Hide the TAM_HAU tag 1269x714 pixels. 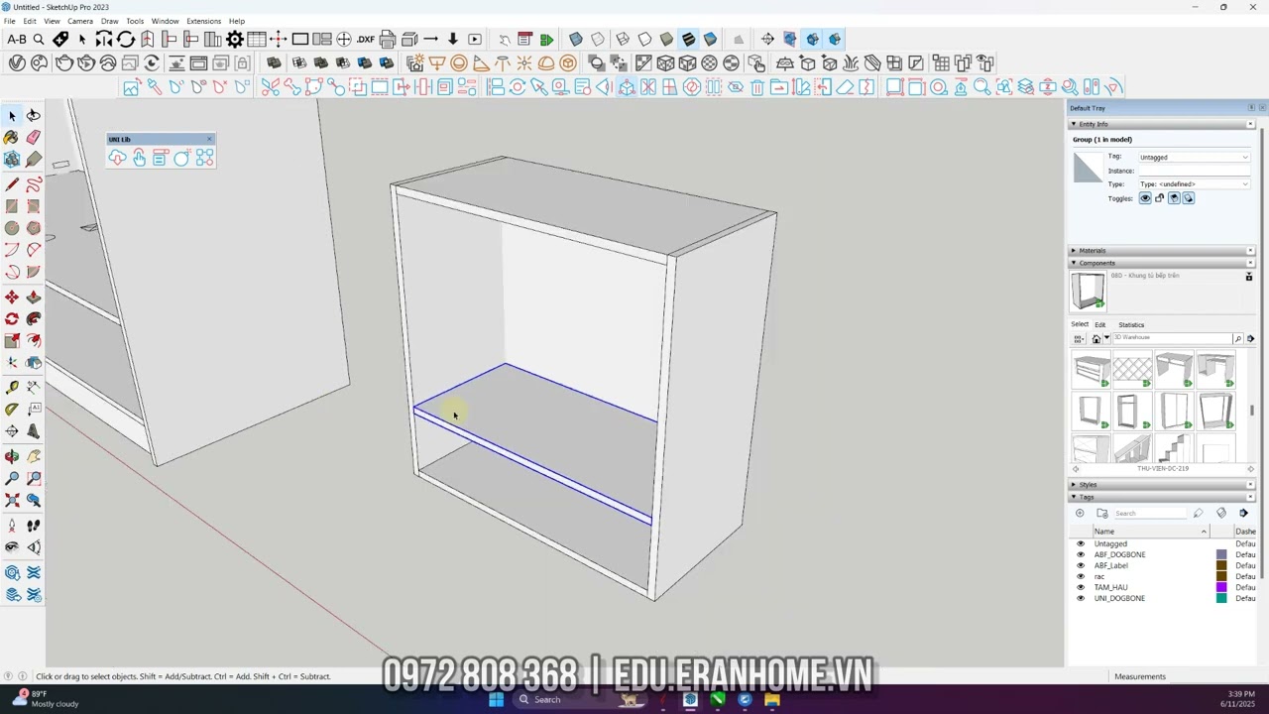coord(1081,587)
